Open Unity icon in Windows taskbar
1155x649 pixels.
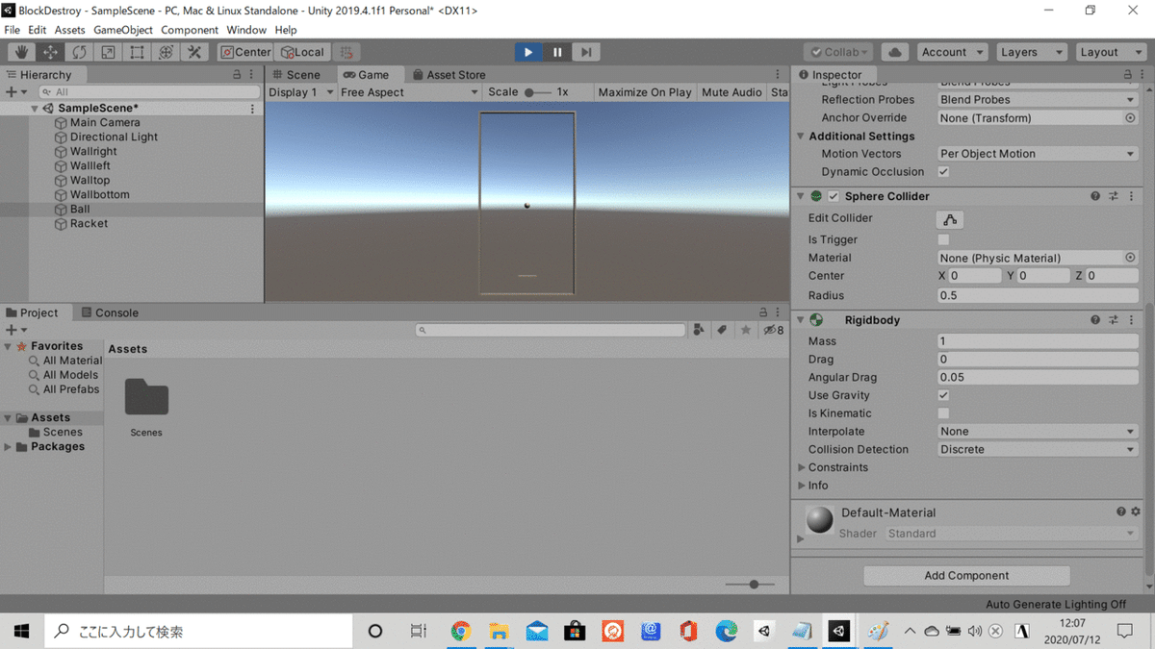839,631
